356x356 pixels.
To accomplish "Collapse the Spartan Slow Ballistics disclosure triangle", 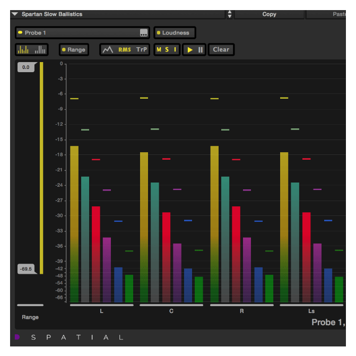I will click(x=15, y=14).
